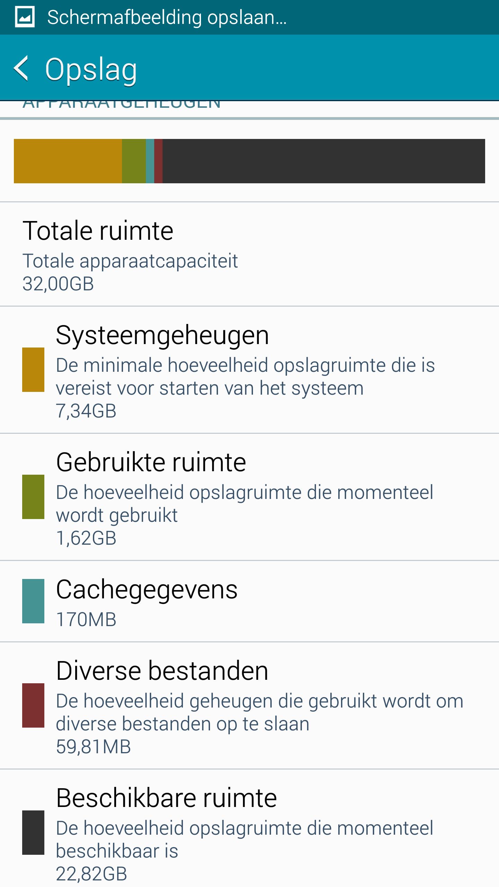Tap the teal Cachegegevens color square
Viewport: 499px width, 887px height.
pyautogui.click(x=33, y=601)
